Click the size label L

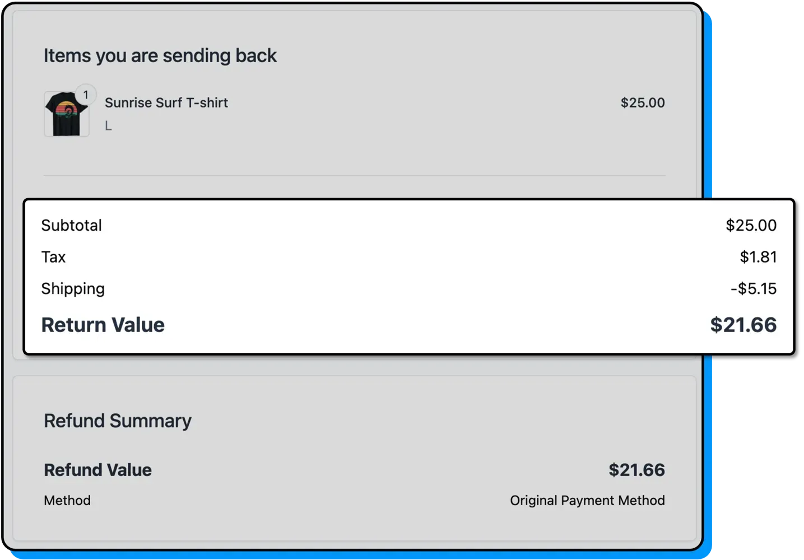[108, 125]
